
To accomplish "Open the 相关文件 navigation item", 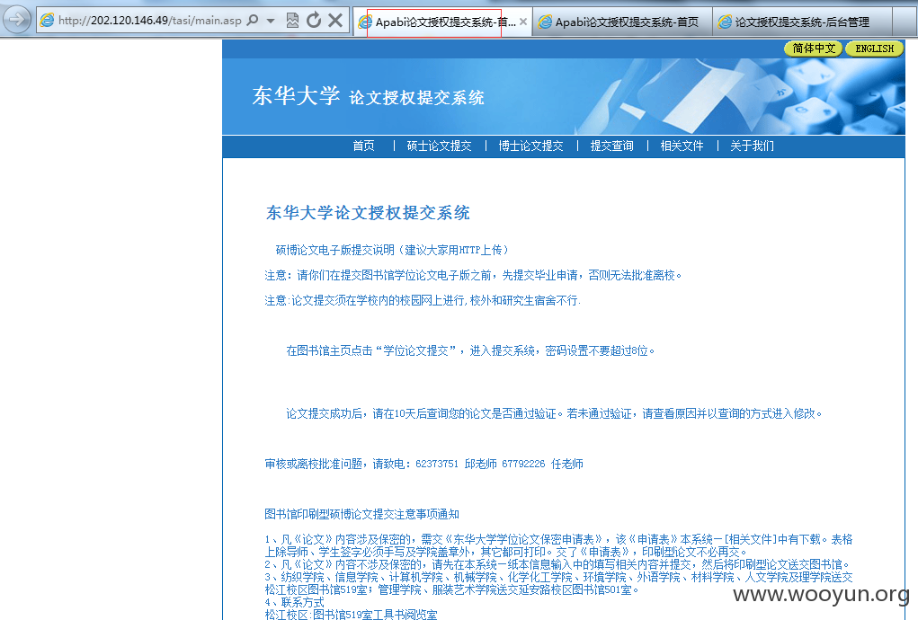I will pos(682,146).
